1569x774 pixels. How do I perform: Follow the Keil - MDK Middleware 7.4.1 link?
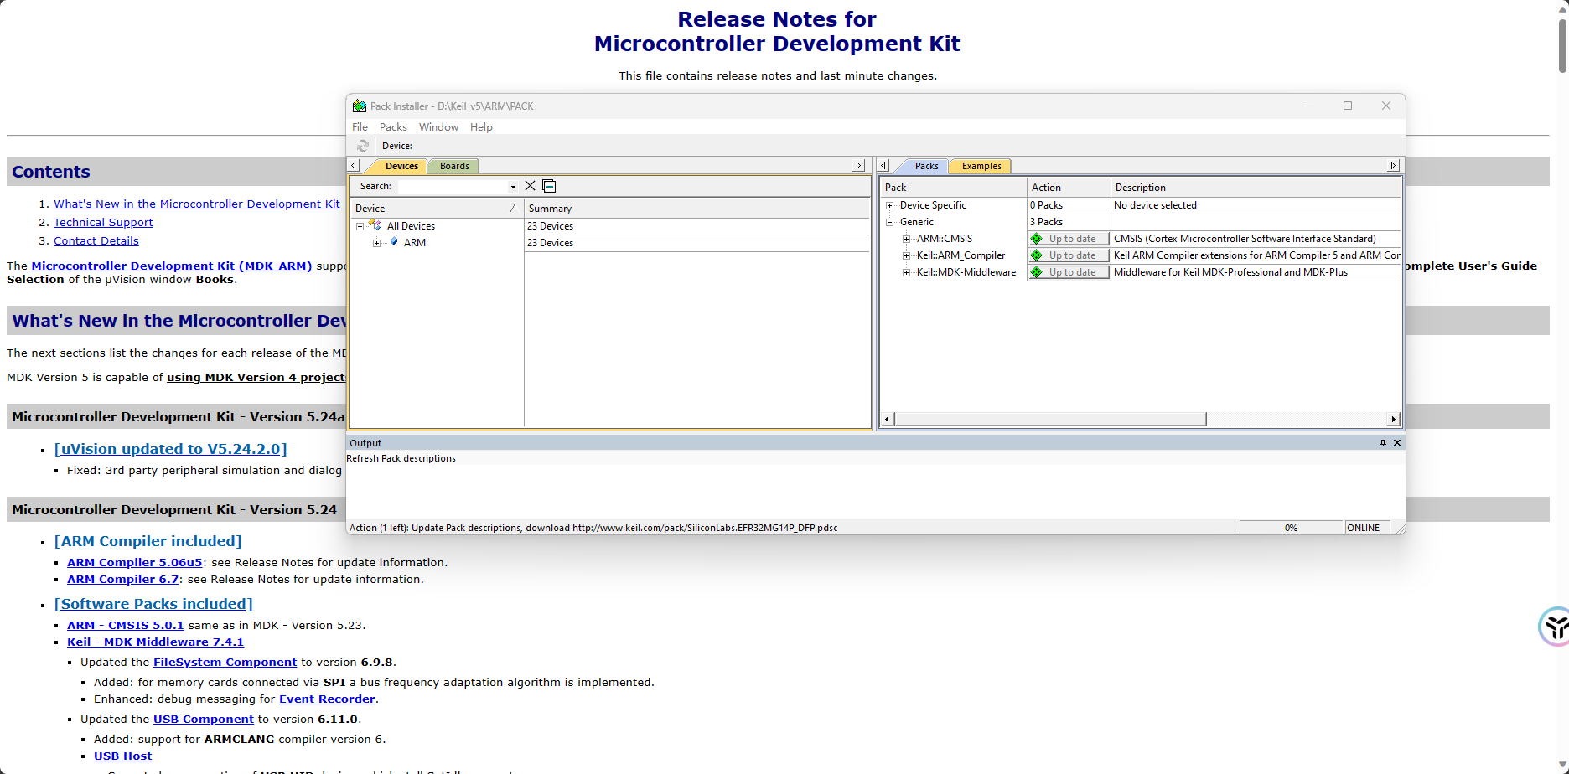point(155,642)
